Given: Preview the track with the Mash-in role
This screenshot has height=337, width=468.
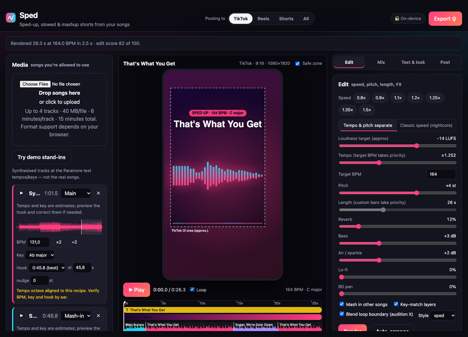Looking at the screenshot, I should pos(21,316).
